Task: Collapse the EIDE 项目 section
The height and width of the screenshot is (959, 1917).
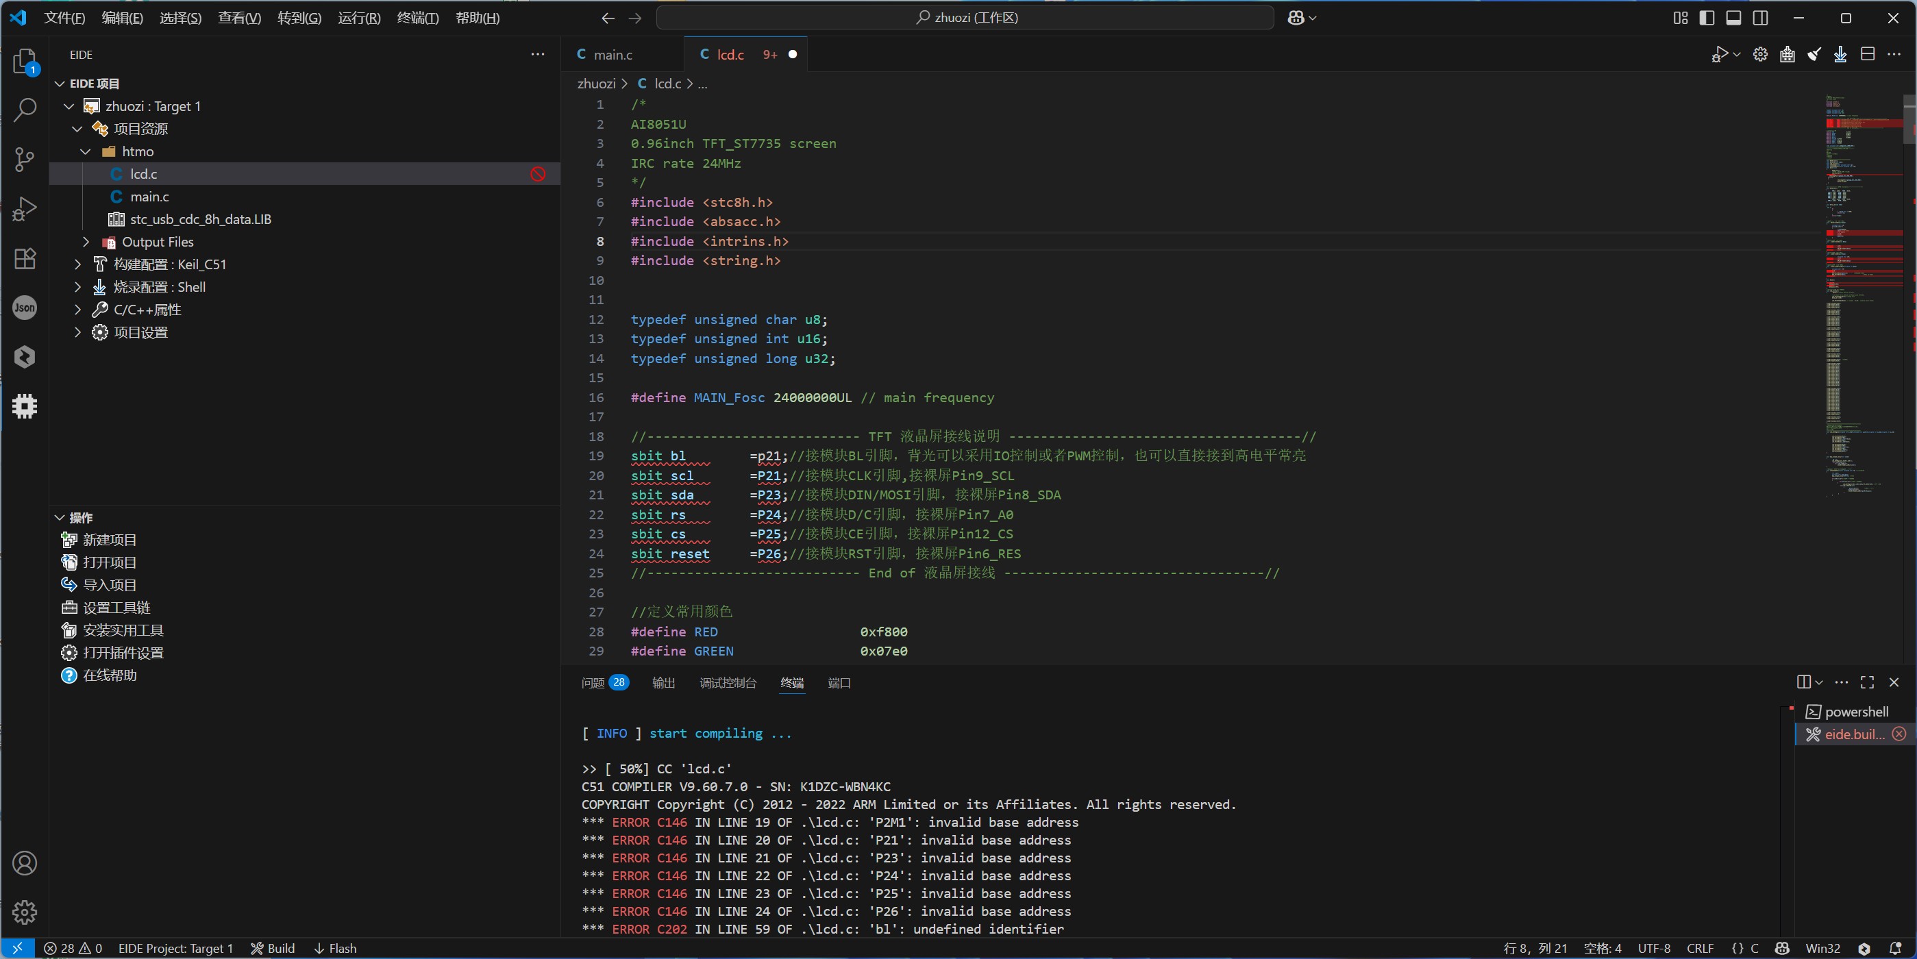Action: tap(60, 84)
